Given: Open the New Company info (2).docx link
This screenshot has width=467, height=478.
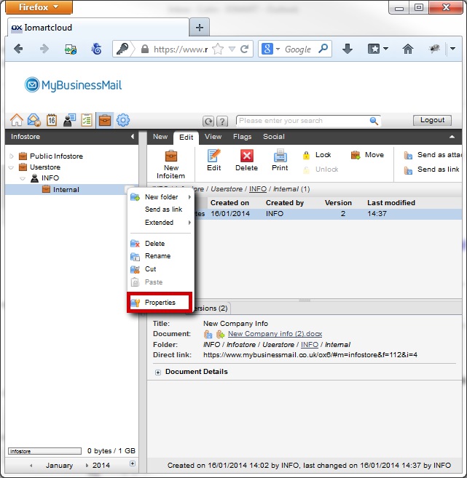Looking at the screenshot, I should 275,334.
